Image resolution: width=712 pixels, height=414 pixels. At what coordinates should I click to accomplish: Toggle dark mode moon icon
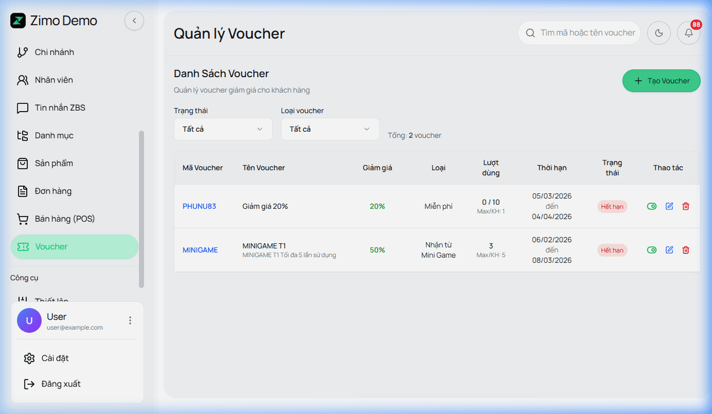pos(659,33)
